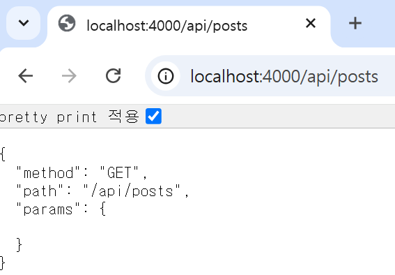Click the "method": "GET" line
This screenshot has height=275, width=395.
click(82, 173)
